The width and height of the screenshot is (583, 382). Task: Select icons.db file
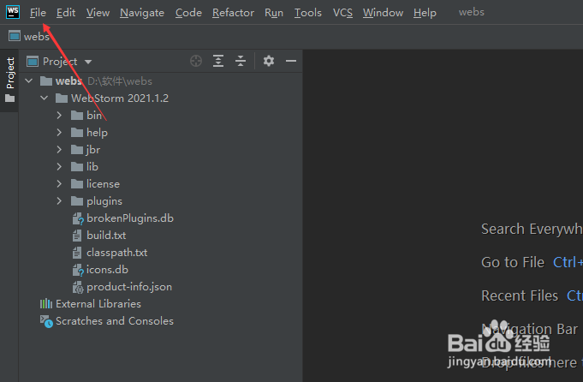(x=107, y=270)
